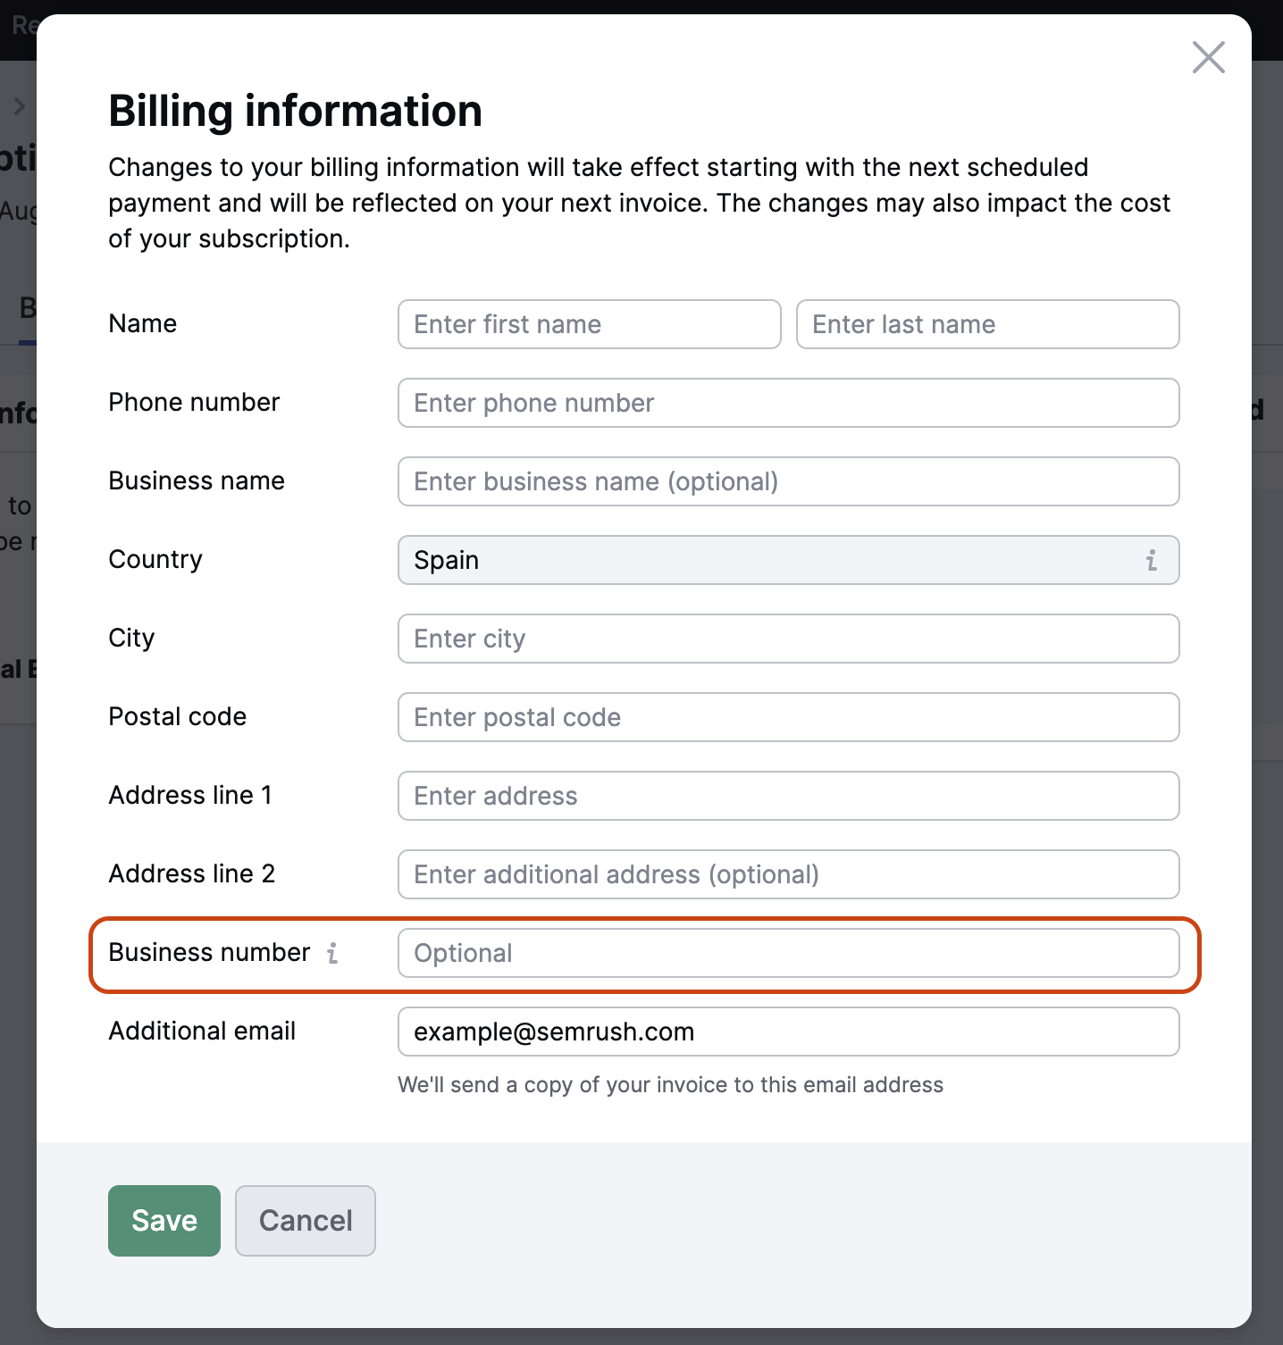1283x1345 pixels.
Task: Click the info icon next to Business number
Action: [333, 953]
